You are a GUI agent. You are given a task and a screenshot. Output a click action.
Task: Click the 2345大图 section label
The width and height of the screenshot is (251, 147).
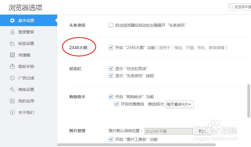click(x=78, y=48)
